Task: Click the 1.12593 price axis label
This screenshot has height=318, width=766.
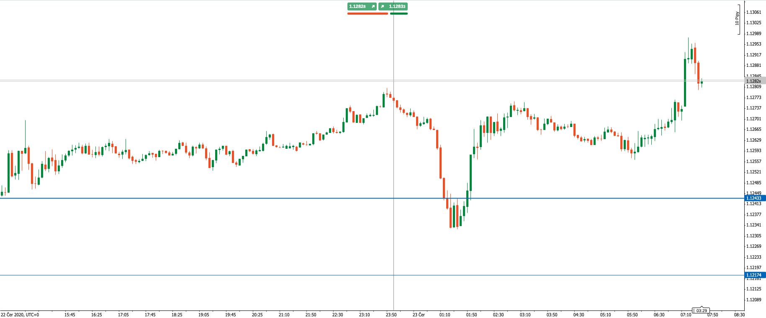Action: tap(754, 150)
